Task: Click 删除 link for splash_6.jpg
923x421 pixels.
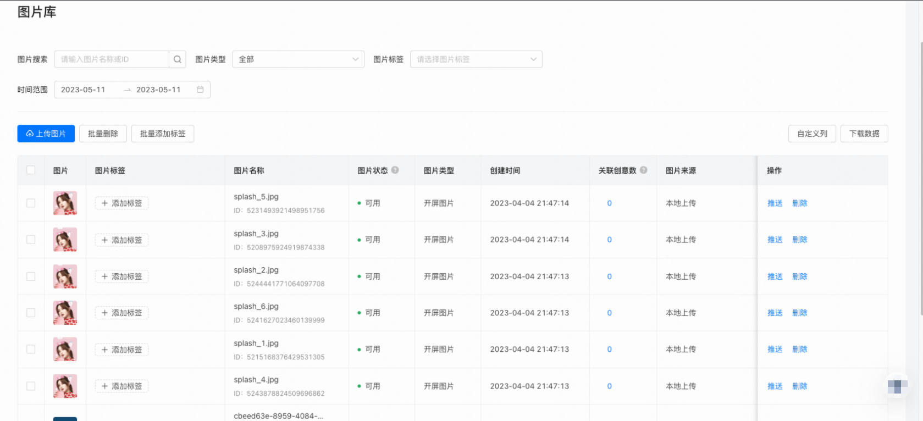Action: pyautogui.click(x=799, y=313)
